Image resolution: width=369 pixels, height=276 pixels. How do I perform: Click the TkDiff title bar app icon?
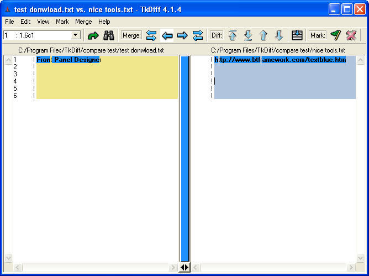click(x=8, y=9)
